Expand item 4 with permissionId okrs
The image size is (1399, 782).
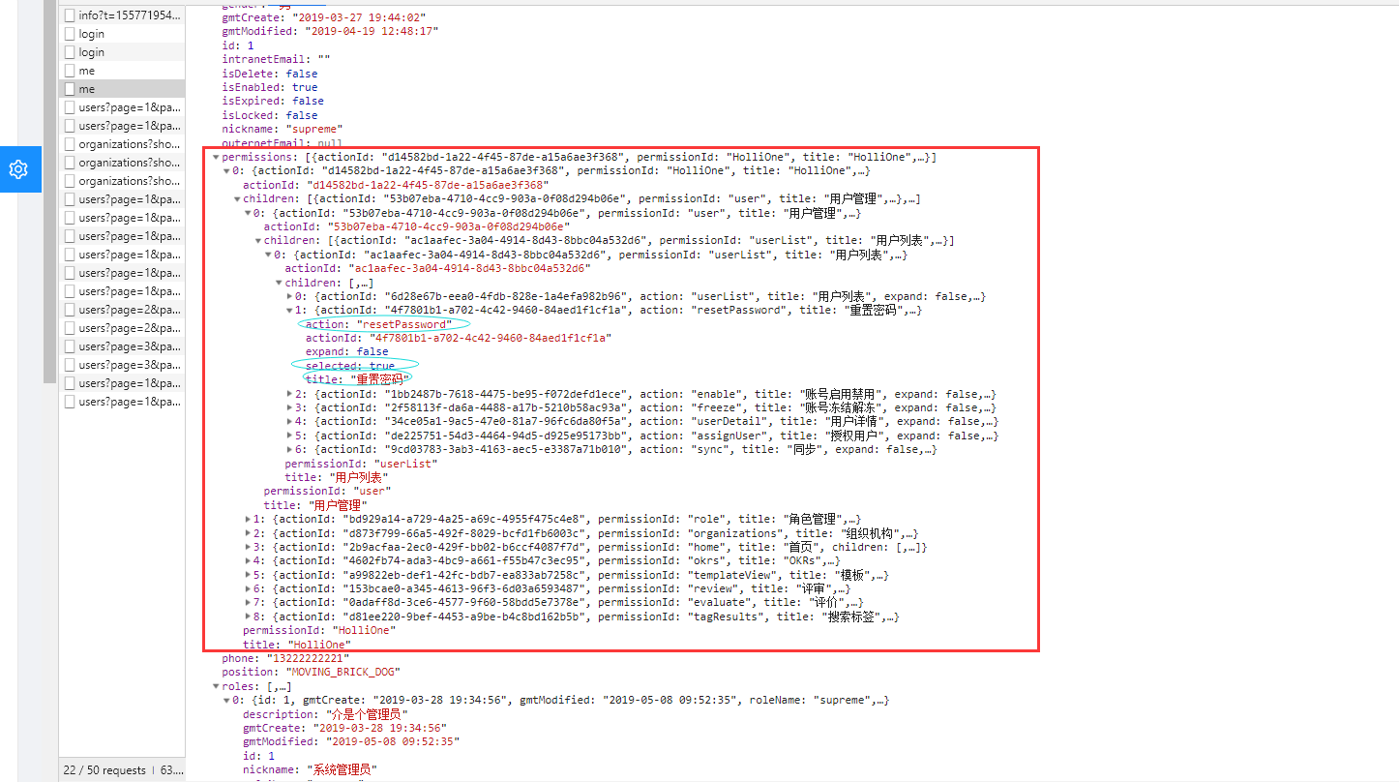pyautogui.click(x=247, y=560)
